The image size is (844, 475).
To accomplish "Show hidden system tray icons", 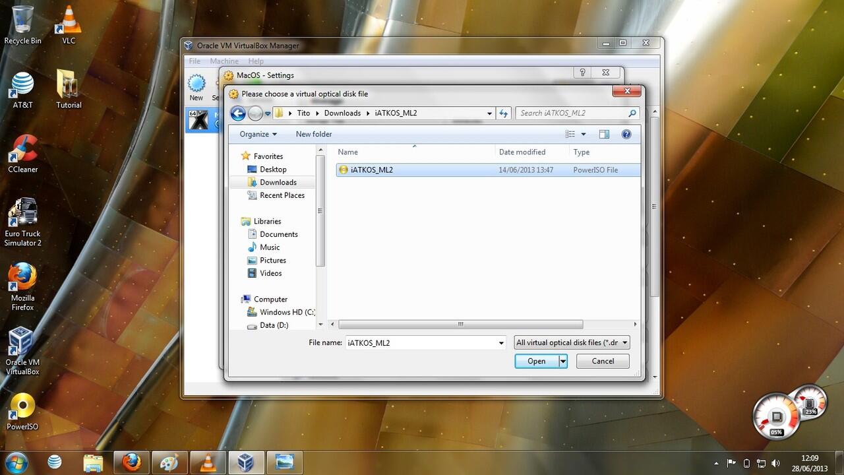I will [x=717, y=463].
